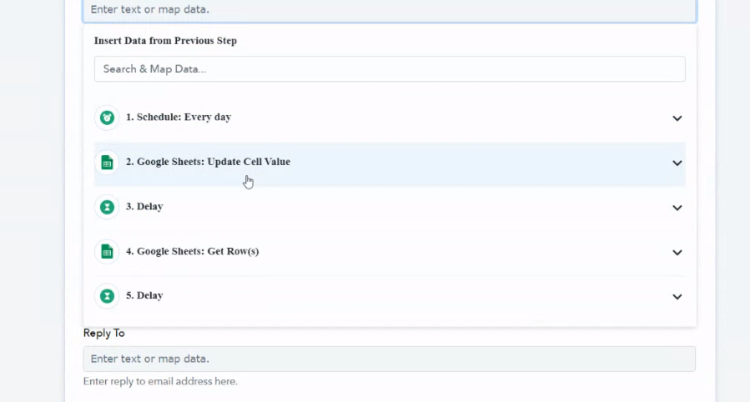
Task: Click the Reply To input field
Action: point(390,359)
